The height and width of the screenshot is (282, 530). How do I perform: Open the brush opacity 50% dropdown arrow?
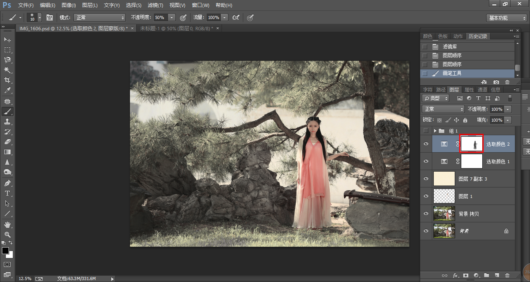point(171,17)
